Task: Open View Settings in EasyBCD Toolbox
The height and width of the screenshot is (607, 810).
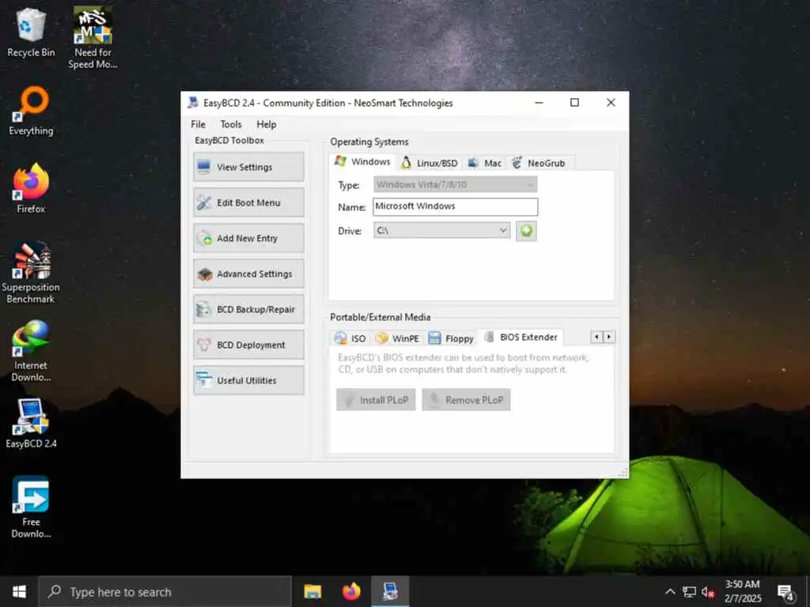Action: click(248, 167)
